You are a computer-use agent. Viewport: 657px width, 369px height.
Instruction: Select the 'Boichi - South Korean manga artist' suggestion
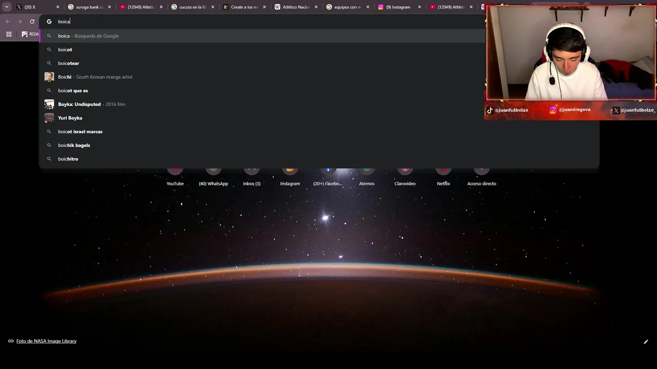[319, 77]
